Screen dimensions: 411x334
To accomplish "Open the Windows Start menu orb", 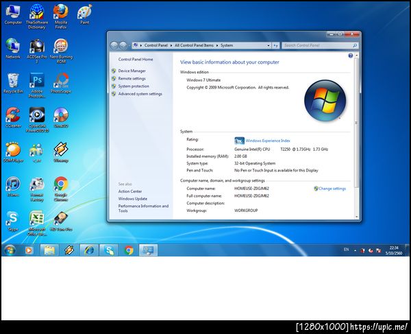I will (10, 250).
